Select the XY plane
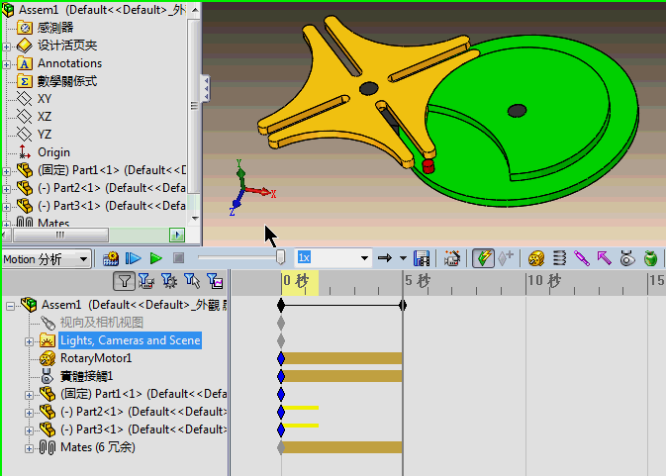Image resolution: width=666 pixels, height=476 pixels. click(45, 99)
